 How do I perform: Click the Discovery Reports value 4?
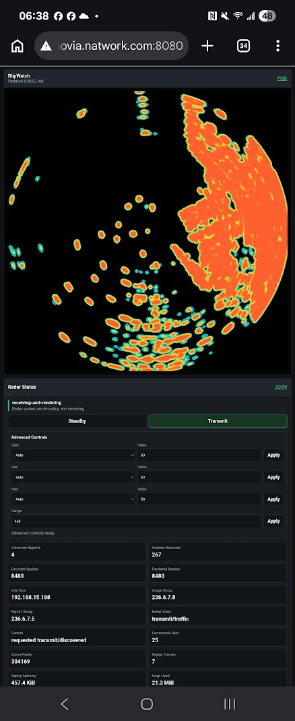(x=13, y=555)
